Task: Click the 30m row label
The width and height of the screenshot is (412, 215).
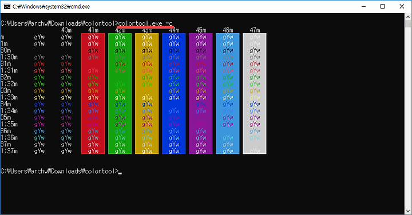Action: click(6, 50)
